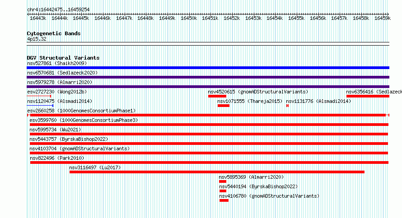This screenshot has width=402, height=218.
Task: Click the red nsv1071555 variant bar
Action: [x=224, y=106]
